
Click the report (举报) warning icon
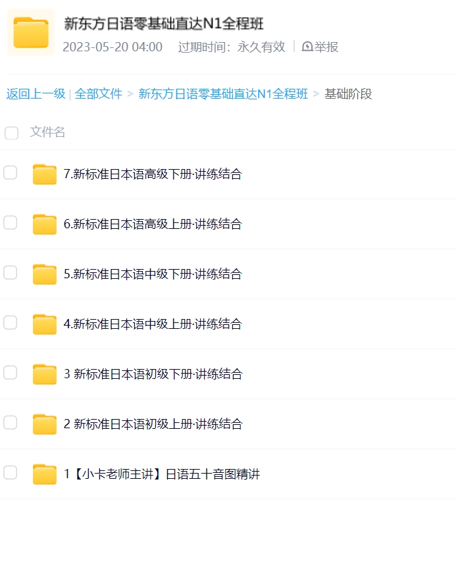307,47
